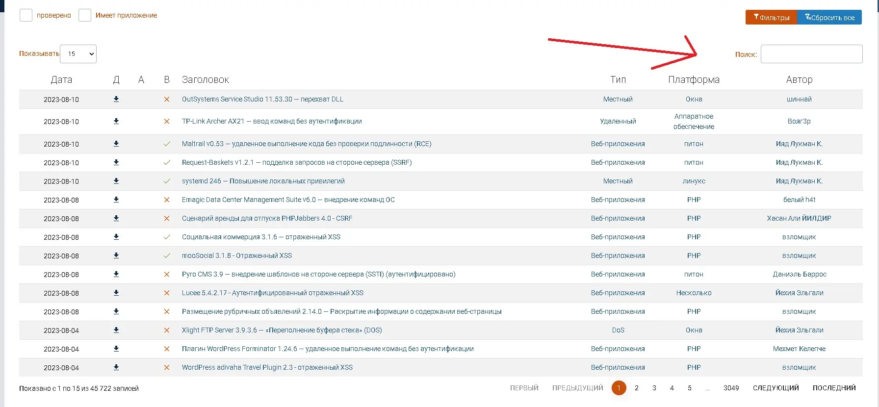This screenshot has height=407, width=879.
Task: Download the Request-Baskets v1.2.1 exploit
Action: click(116, 162)
